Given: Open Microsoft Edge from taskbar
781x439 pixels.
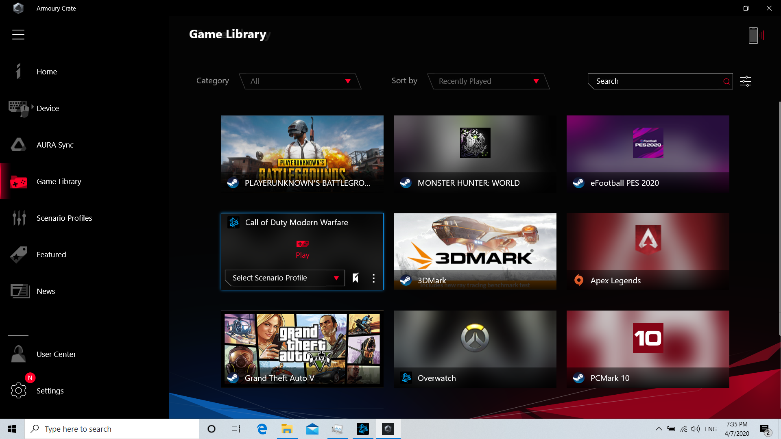Looking at the screenshot, I should [x=262, y=429].
